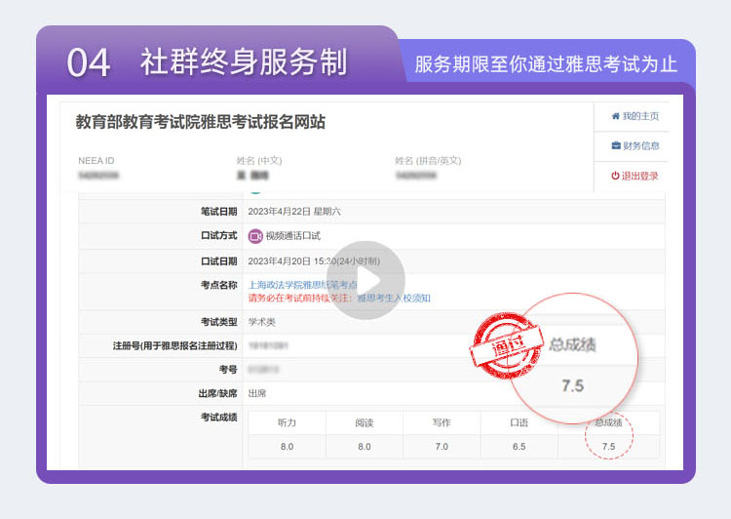Click the 社群终身服务制 heading

pos(244,61)
